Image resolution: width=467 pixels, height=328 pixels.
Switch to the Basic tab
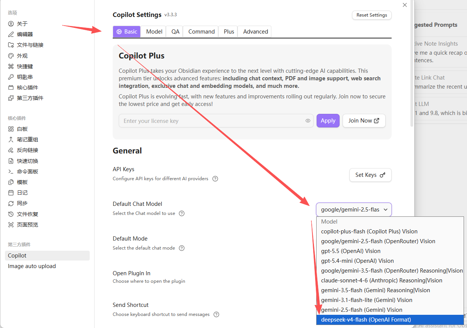127,32
